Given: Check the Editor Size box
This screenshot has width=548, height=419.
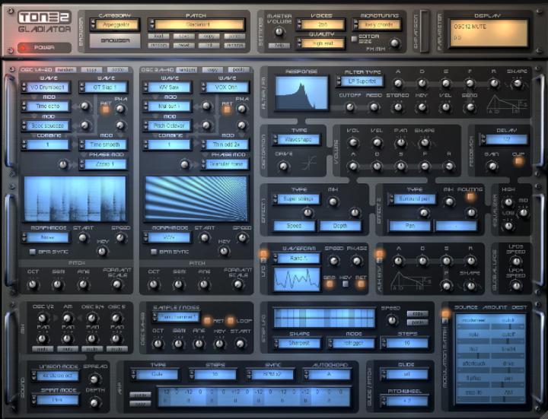Looking at the screenshot, I should pos(355,39).
